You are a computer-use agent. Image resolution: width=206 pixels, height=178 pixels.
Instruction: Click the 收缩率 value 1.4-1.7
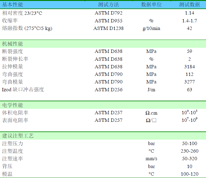189,21
